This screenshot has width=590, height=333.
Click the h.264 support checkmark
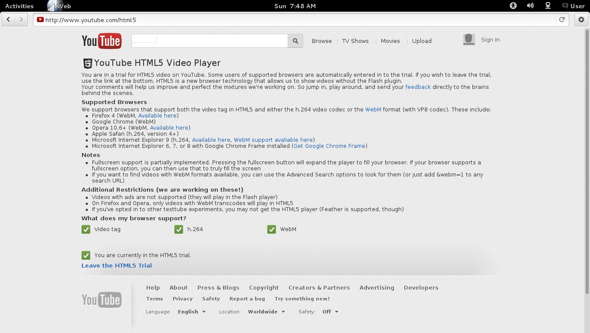coord(179,229)
